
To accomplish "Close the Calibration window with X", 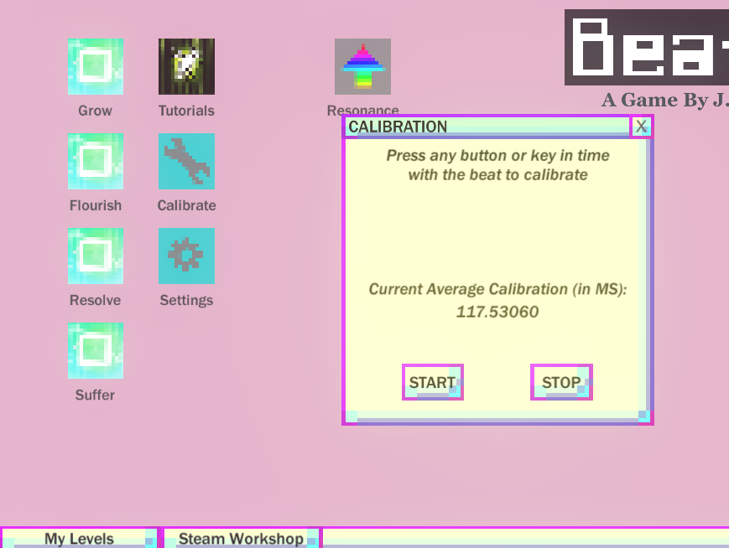I will pos(642,127).
